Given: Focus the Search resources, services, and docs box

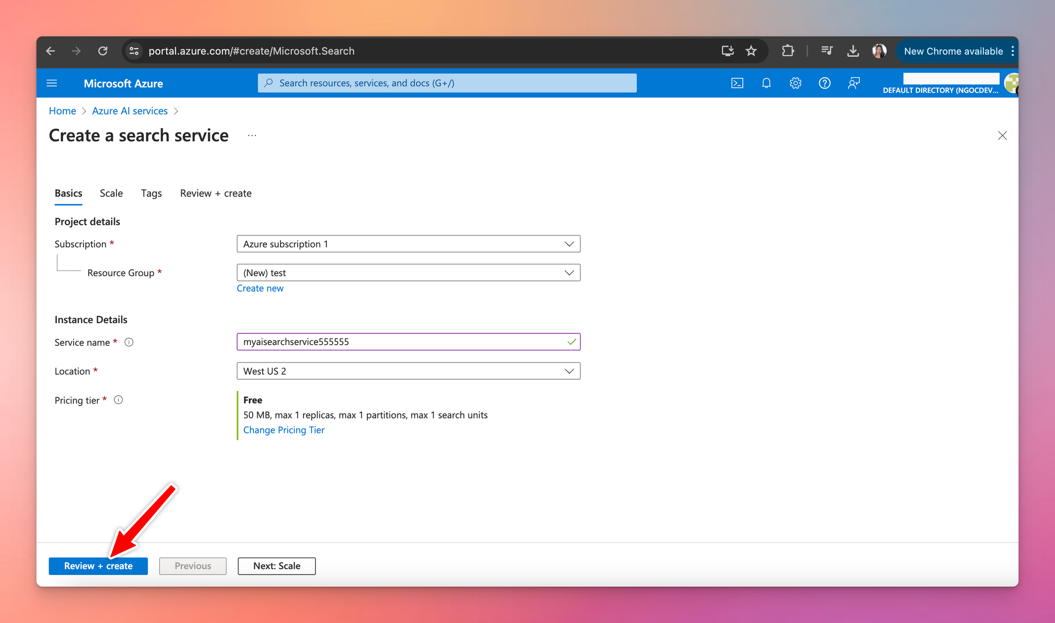Looking at the screenshot, I should tap(447, 83).
